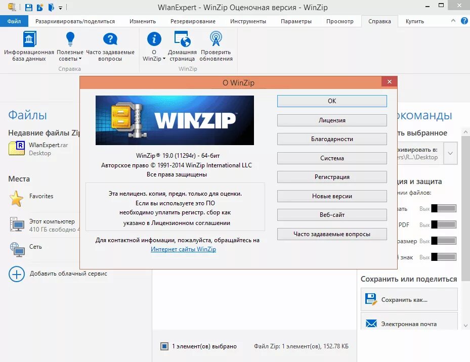
Task: Click the Полезные советы lightbulb icon
Action: pos(70,39)
